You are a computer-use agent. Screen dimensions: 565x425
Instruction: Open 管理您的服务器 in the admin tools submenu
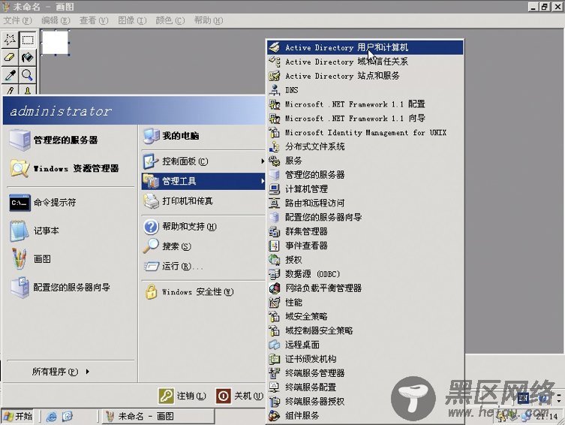pyautogui.click(x=365, y=175)
